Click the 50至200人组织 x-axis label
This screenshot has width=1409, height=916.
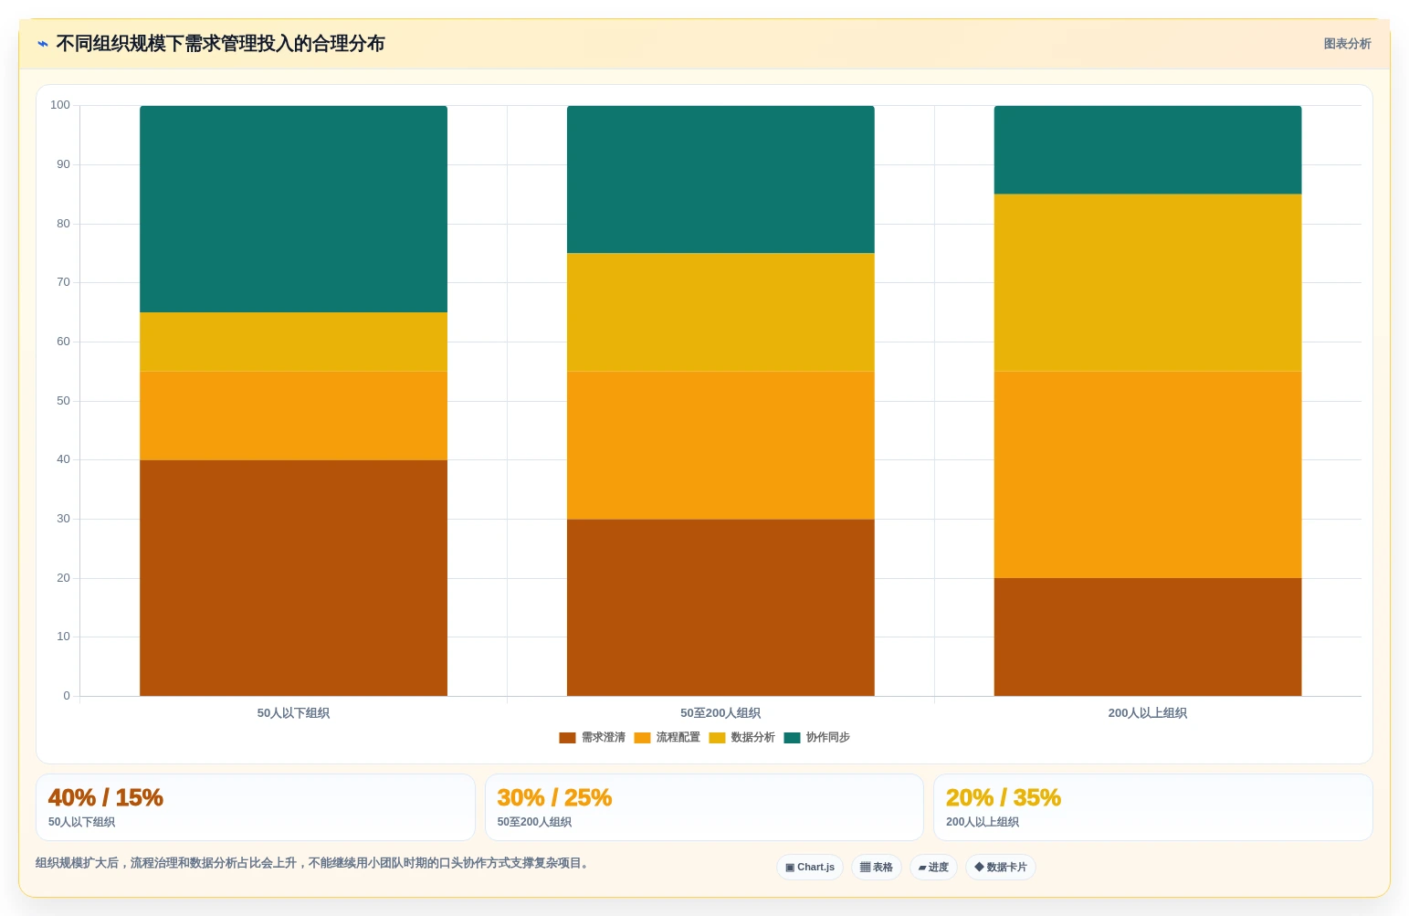tap(720, 713)
